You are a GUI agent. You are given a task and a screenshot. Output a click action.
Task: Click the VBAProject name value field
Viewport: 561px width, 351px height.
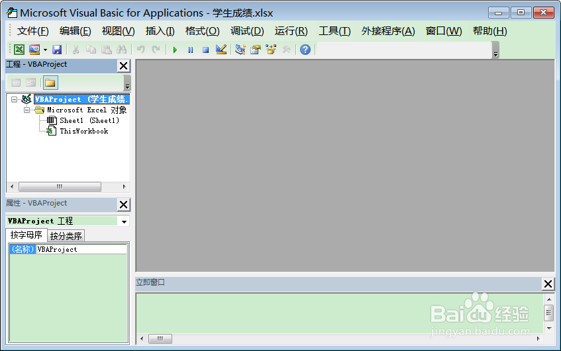click(x=81, y=249)
